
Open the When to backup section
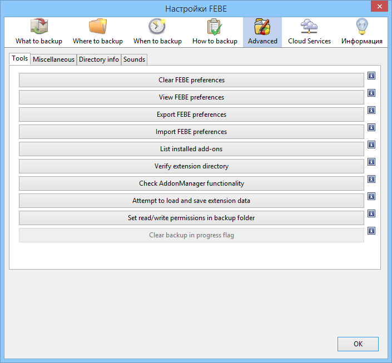[157, 32]
